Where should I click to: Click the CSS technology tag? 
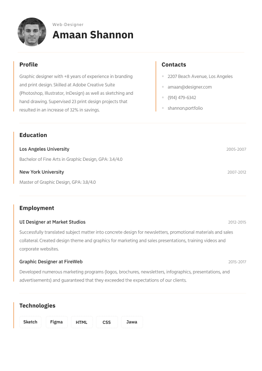(x=107, y=322)
